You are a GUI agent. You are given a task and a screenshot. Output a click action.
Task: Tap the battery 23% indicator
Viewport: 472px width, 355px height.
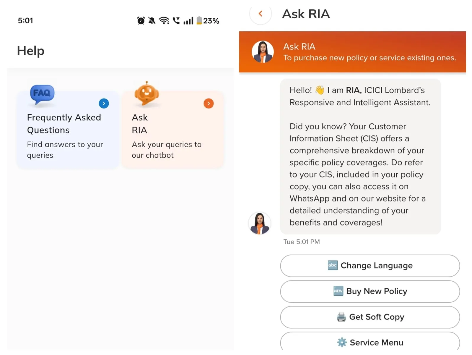(x=208, y=21)
